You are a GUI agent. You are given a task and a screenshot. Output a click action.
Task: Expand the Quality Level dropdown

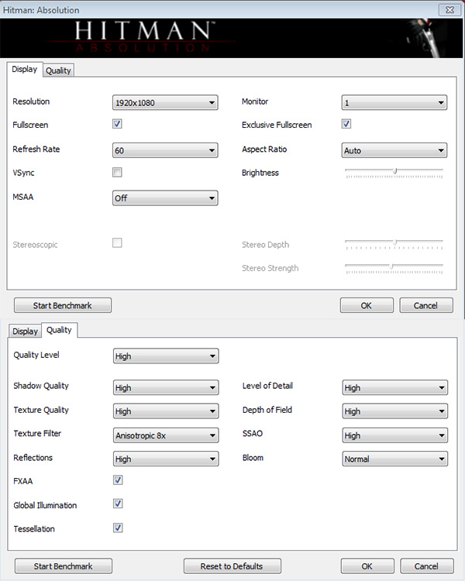[x=165, y=356]
